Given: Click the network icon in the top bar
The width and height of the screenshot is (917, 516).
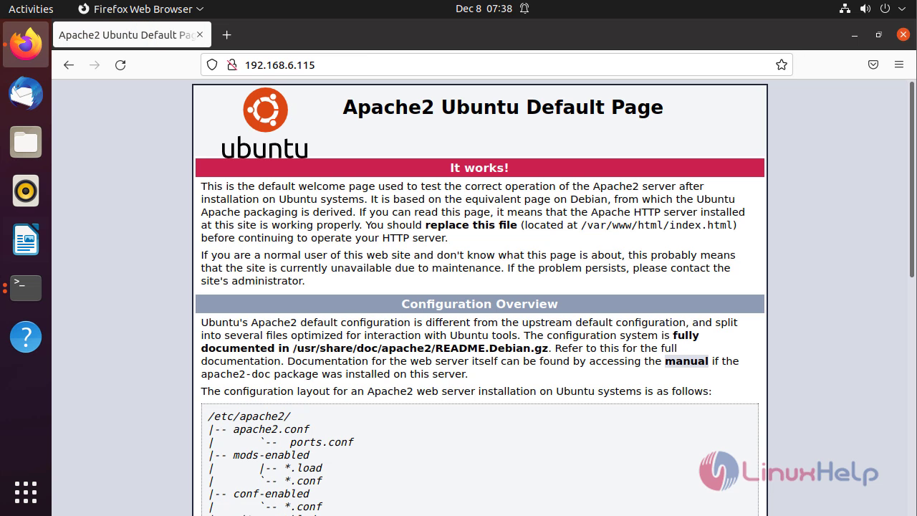Looking at the screenshot, I should click(x=844, y=9).
